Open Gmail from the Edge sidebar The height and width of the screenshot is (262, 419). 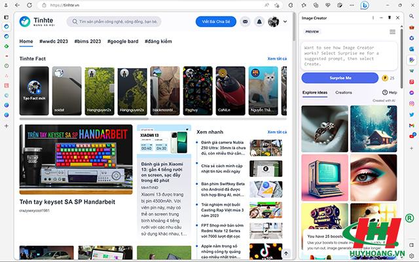pyautogui.click(x=412, y=125)
